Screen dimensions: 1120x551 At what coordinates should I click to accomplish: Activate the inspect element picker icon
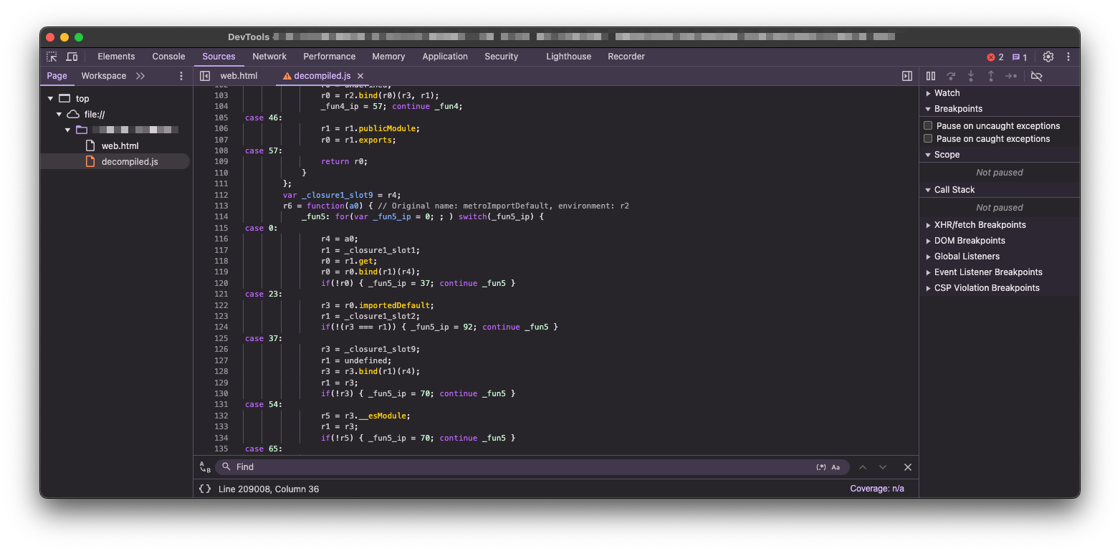(x=52, y=57)
